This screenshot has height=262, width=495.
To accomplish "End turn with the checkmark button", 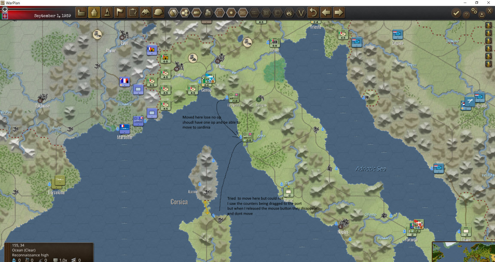I will point(456,13).
